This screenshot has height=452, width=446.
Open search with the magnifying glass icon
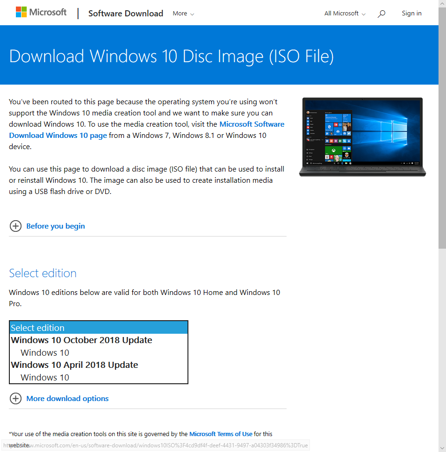click(x=381, y=14)
